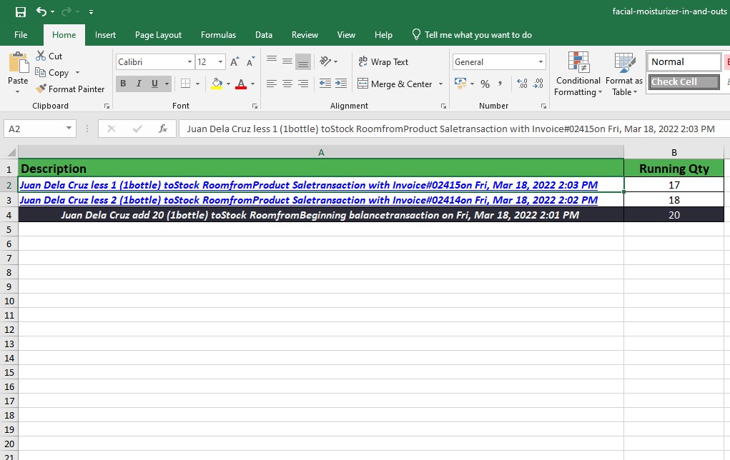Screen dimensions: 730x460
Task: Expand the Font Color picker arrow
Action: tap(253, 84)
